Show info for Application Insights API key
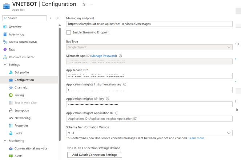The width and height of the screenshot is (241, 160). click(x=108, y=99)
